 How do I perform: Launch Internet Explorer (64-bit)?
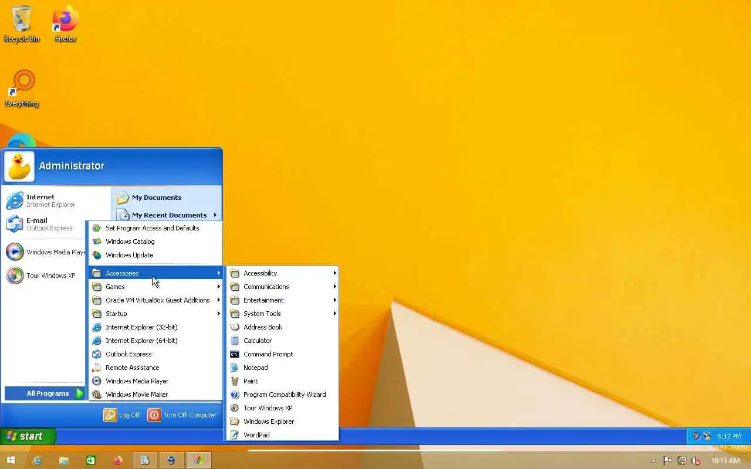tap(155, 341)
